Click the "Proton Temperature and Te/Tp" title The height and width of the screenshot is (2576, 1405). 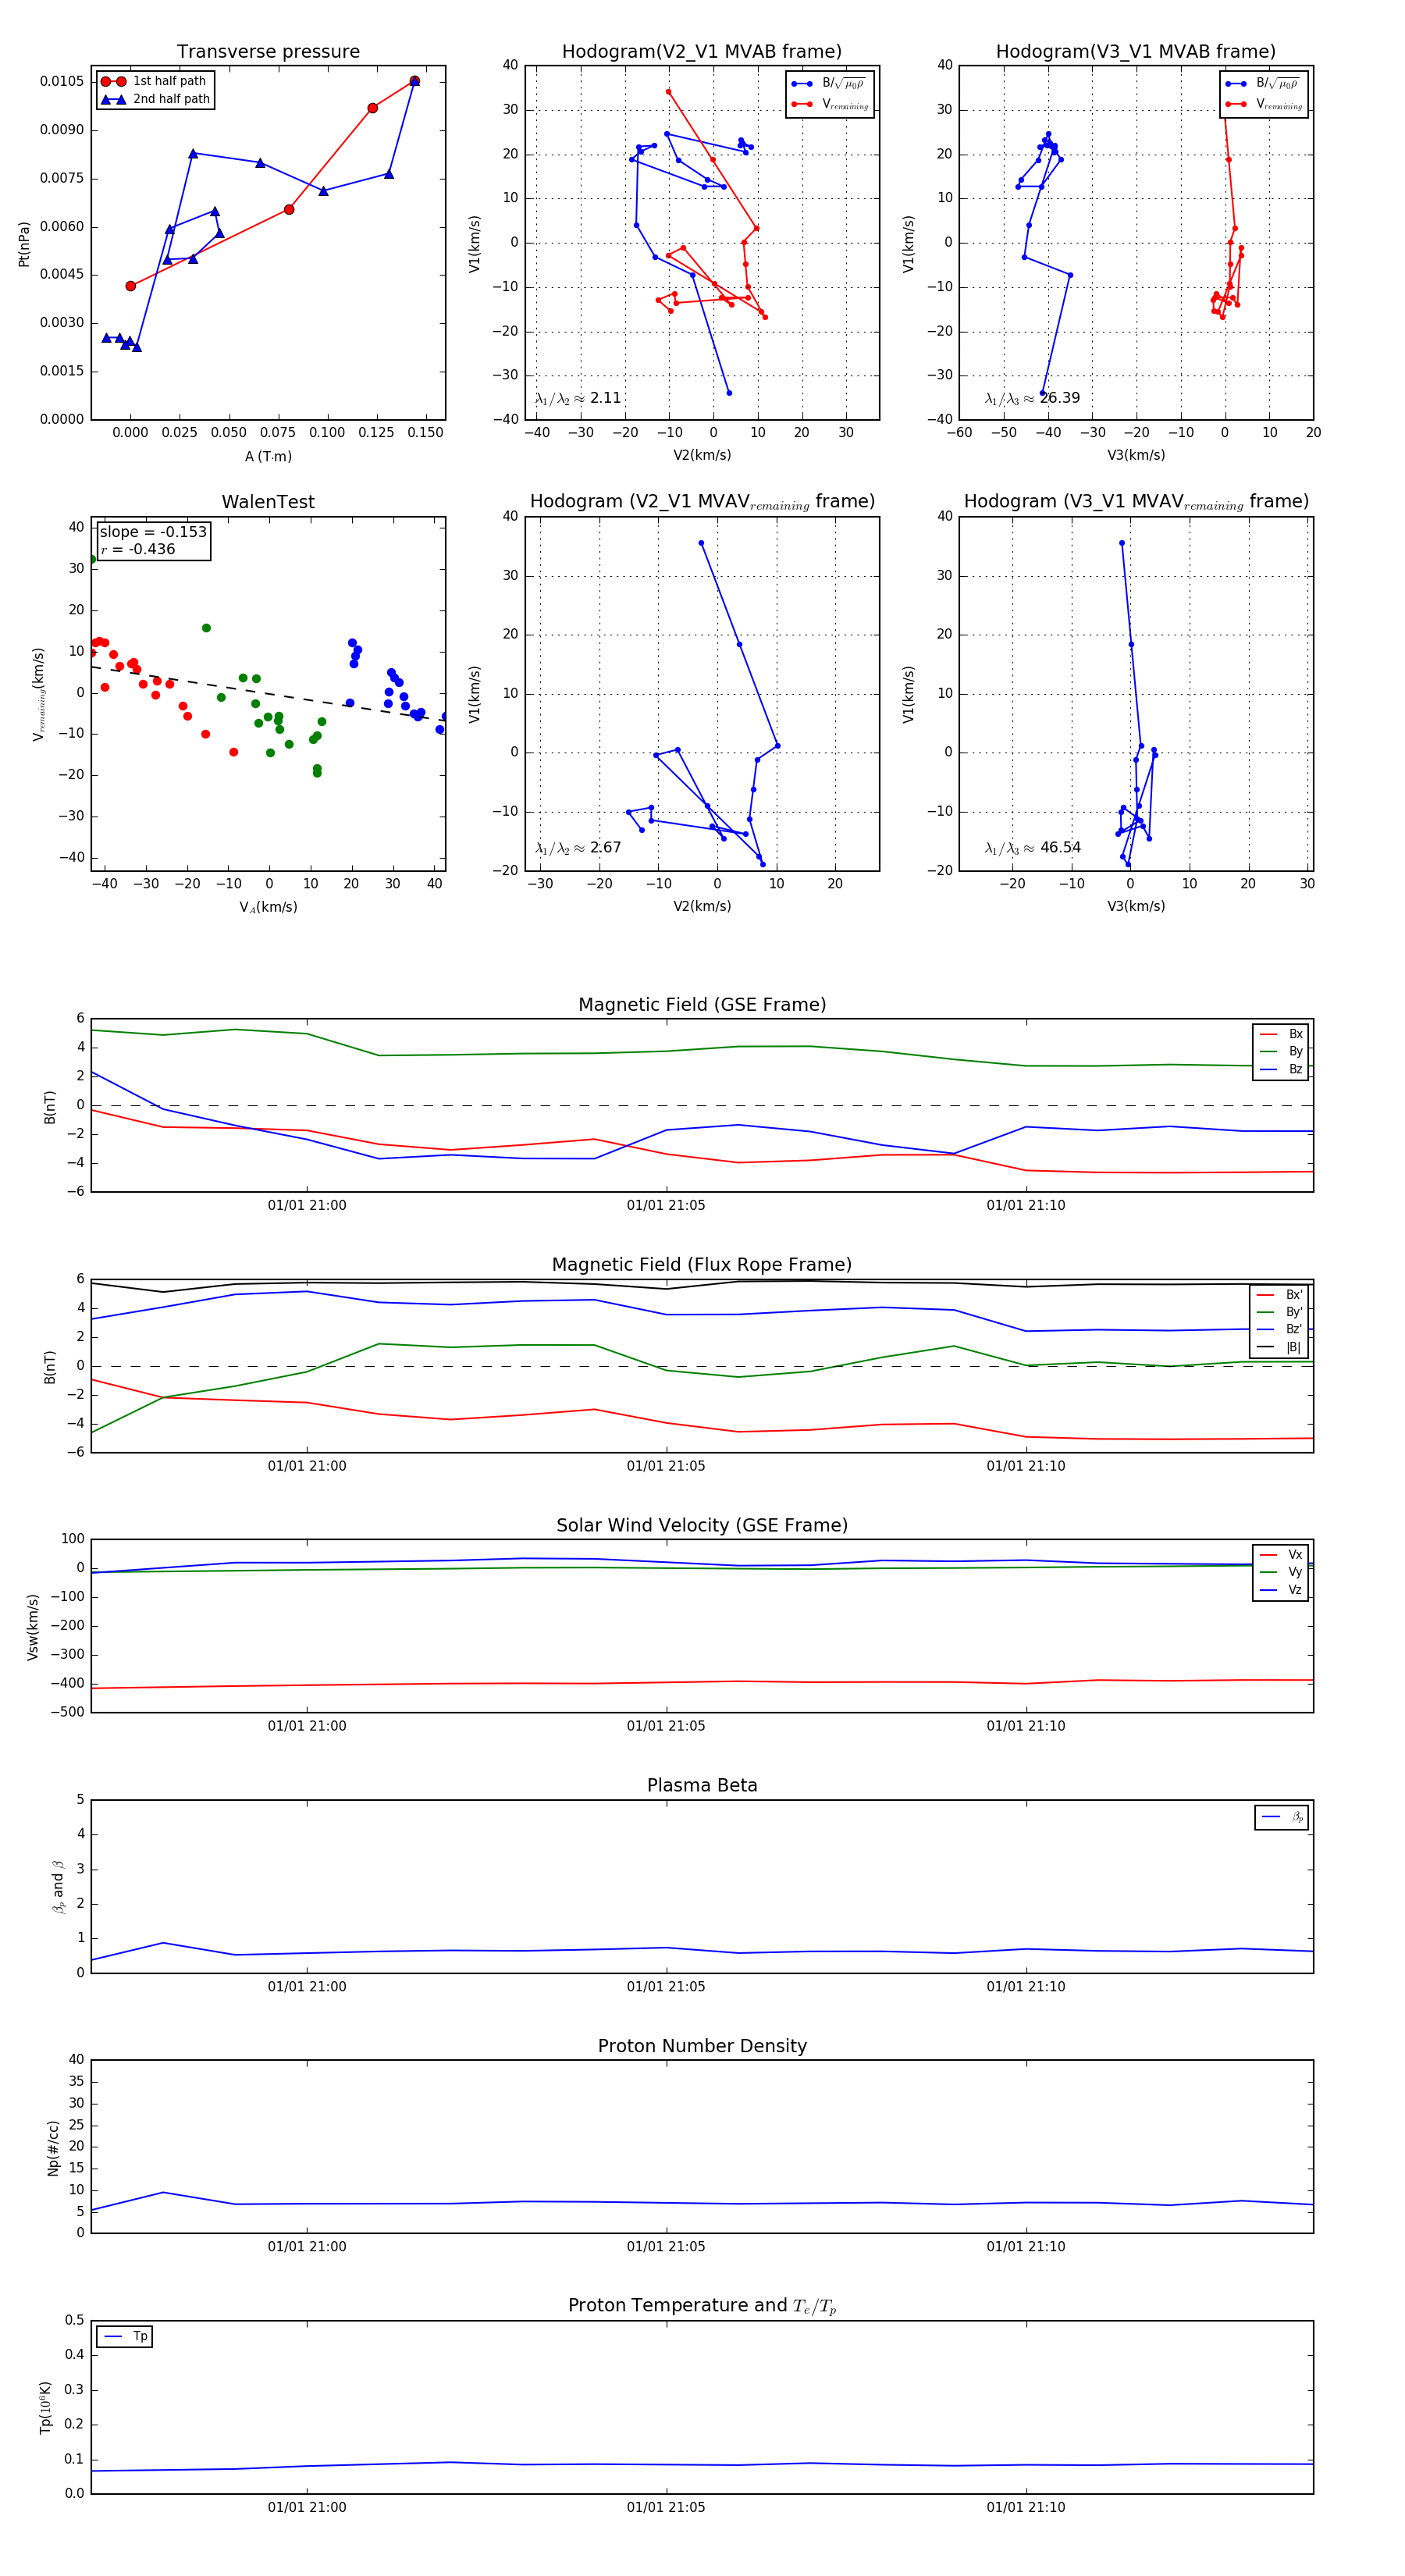click(x=702, y=2306)
